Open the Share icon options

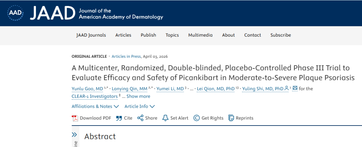140,118
